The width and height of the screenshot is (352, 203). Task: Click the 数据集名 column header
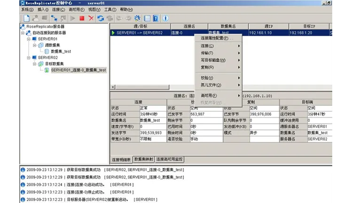[x=228, y=26]
